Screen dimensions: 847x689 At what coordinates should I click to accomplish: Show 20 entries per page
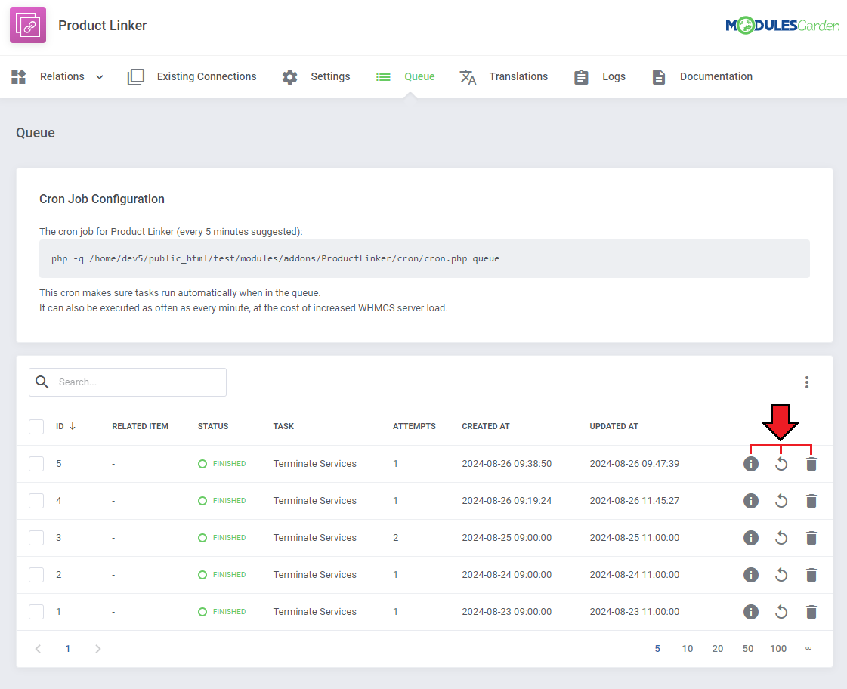pyautogui.click(x=717, y=648)
